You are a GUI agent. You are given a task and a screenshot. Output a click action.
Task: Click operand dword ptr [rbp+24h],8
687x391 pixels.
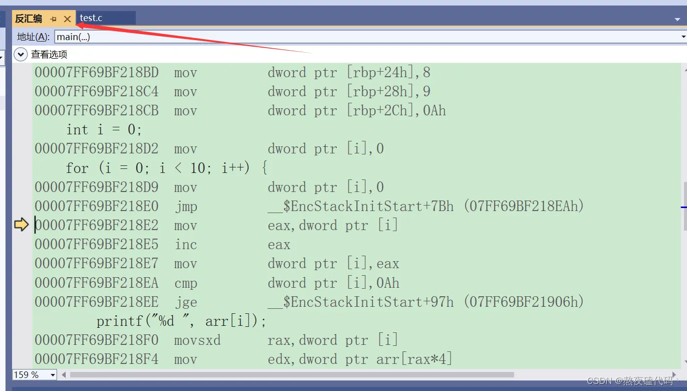tap(349, 73)
